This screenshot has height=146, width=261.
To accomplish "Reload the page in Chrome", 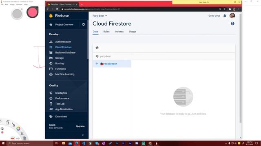I will tap(57, 9).
